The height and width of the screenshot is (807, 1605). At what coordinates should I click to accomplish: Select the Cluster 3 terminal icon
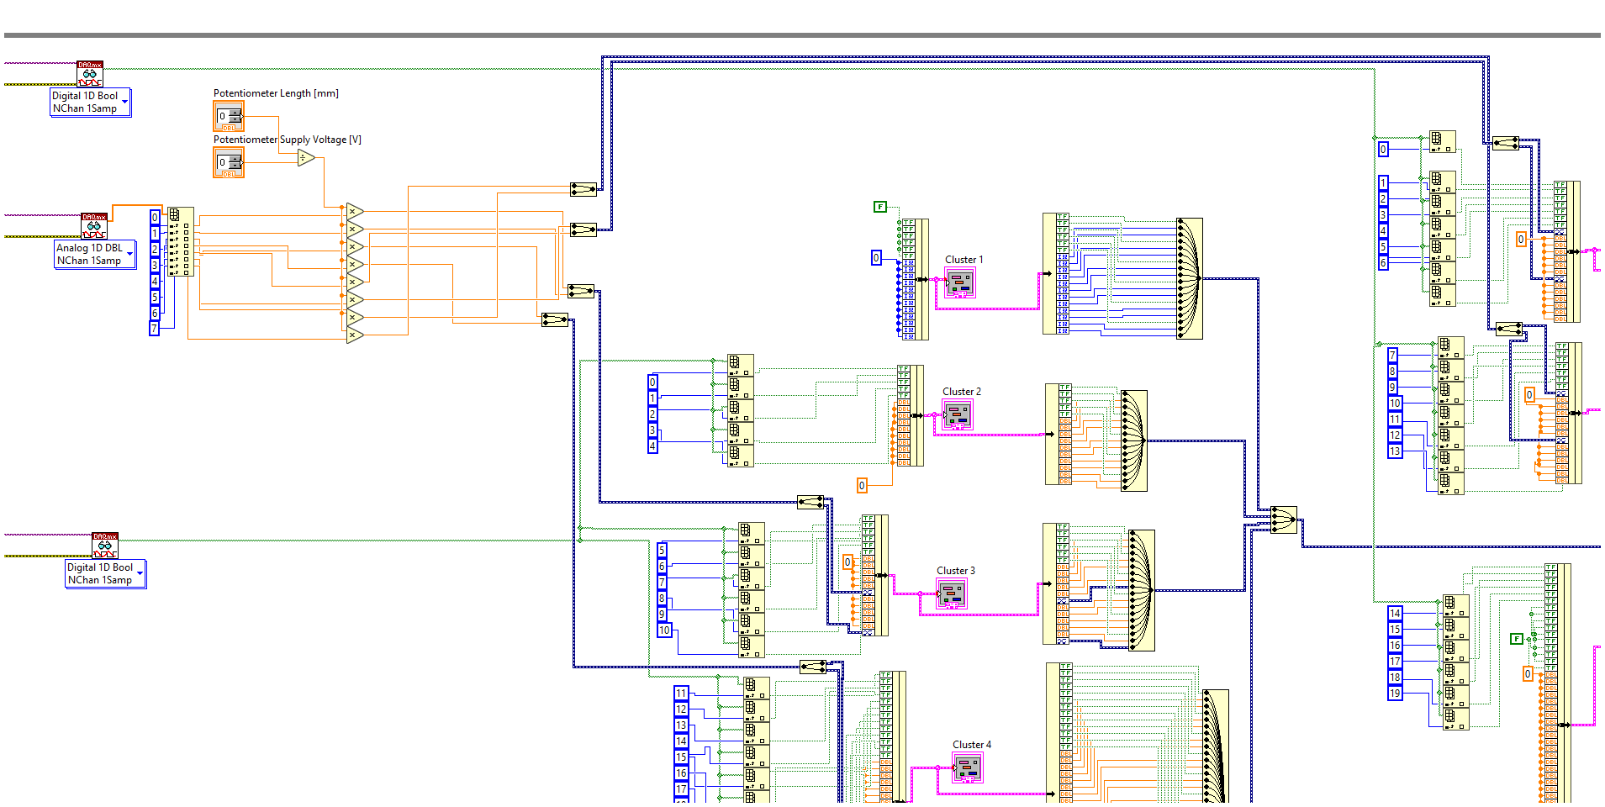click(952, 593)
